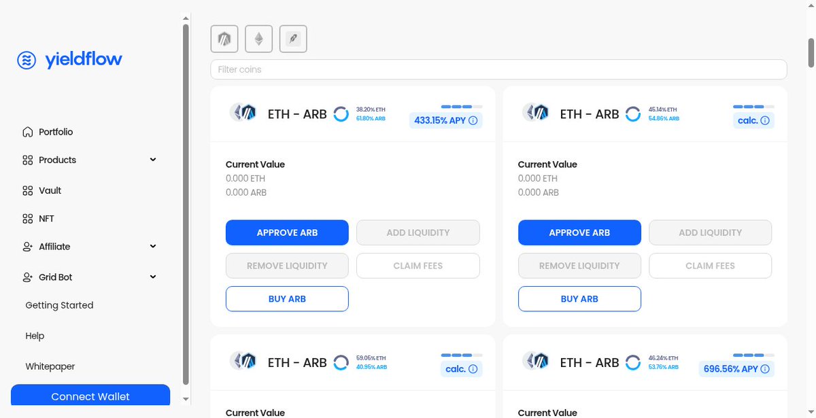
Task: Click ratio donut chart beside 38.20% ETH
Action: pyautogui.click(x=341, y=114)
